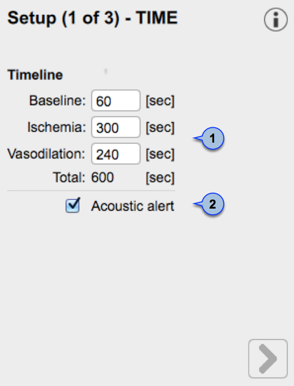Select the Ischemia seconds input field
294x386 pixels.
116,127
